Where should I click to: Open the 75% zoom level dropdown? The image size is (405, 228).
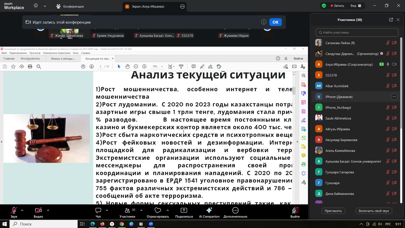click(162, 67)
